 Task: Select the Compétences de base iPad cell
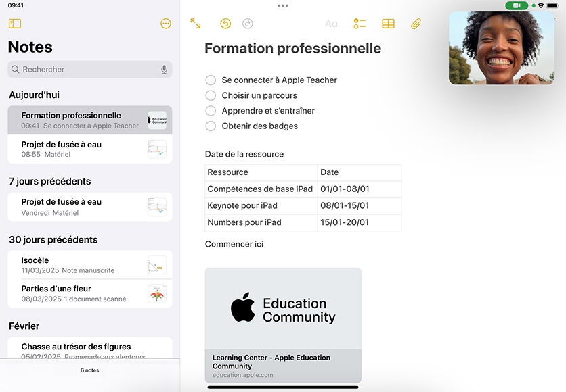(261, 189)
